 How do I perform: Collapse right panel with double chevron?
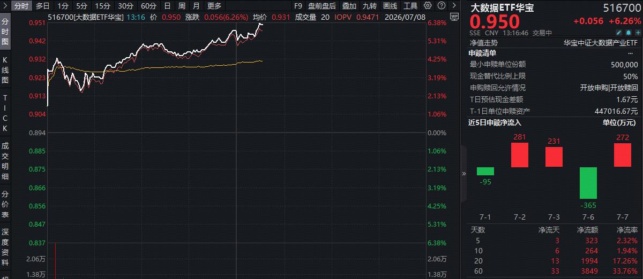click(x=464, y=174)
